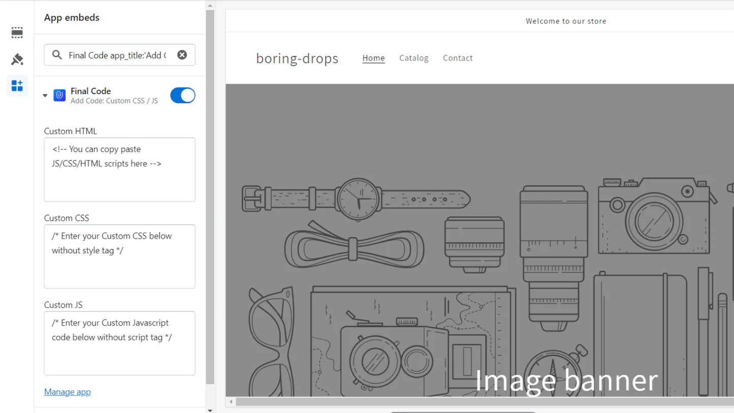Open the Manage app link
This screenshot has height=413, width=734.
click(68, 392)
